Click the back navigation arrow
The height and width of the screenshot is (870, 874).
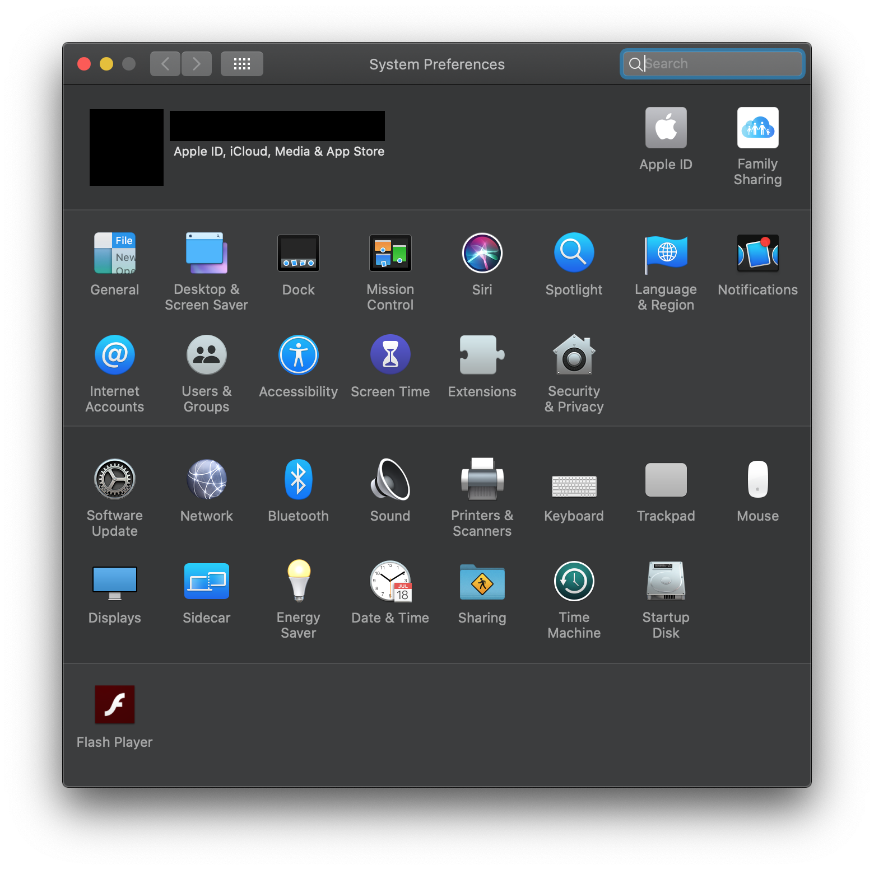tap(165, 64)
